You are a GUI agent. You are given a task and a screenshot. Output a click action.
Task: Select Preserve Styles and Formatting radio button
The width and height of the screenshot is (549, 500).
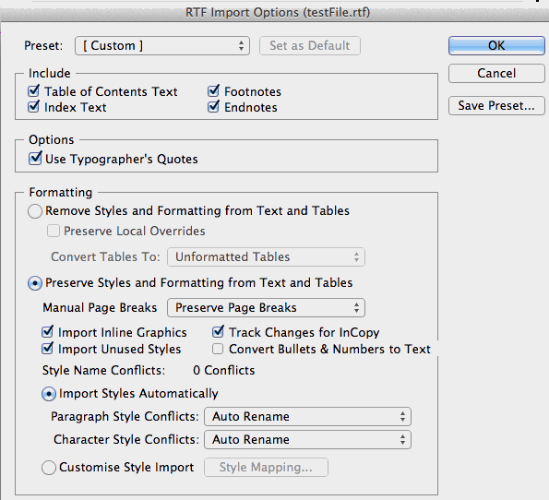pyautogui.click(x=35, y=283)
